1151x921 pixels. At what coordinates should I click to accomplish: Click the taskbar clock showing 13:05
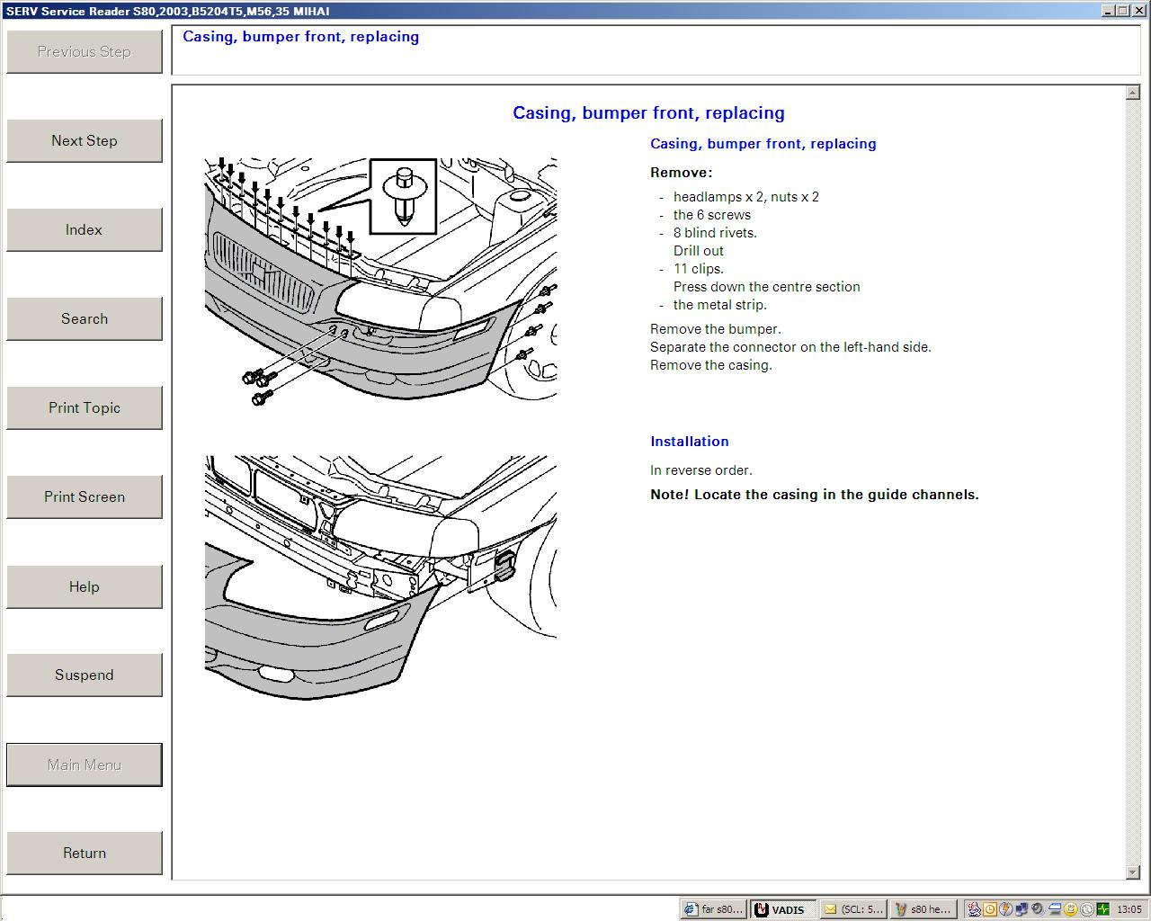tap(1129, 909)
